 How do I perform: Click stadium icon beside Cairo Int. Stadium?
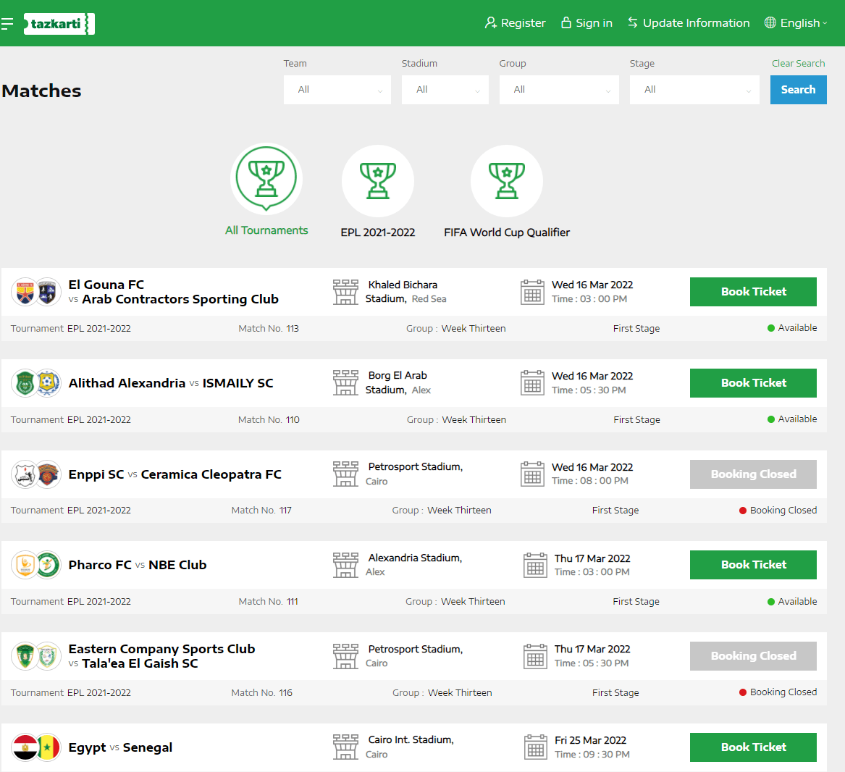click(345, 747)
